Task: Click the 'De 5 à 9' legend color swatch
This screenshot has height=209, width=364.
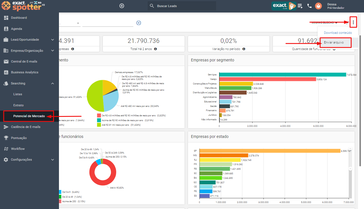Action: pyautogui.click(x=60, y=192)
